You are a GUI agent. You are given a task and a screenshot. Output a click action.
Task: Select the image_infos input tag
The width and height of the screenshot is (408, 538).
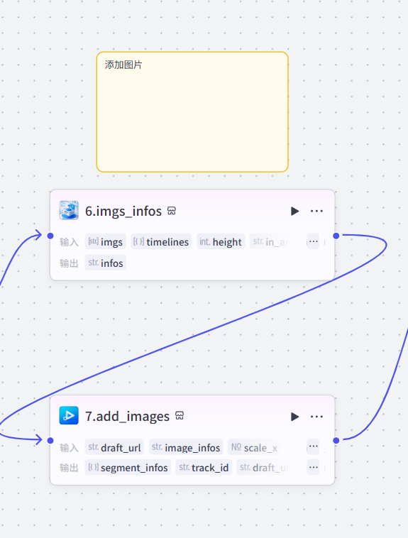pos(186,447)
